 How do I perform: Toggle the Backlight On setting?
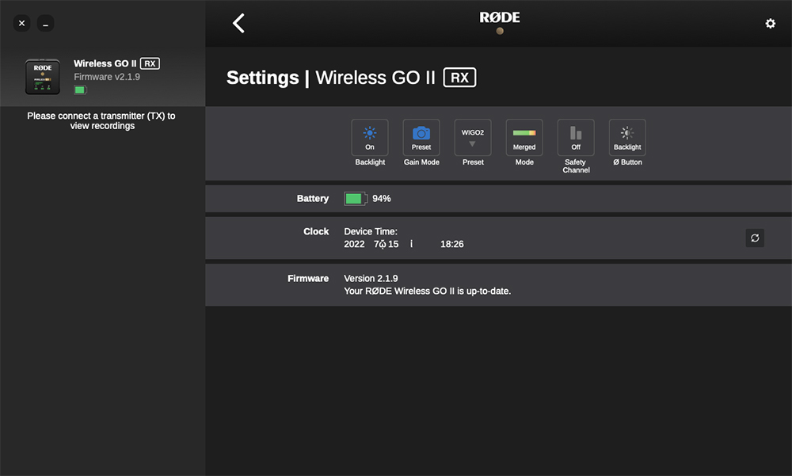tap(370, 138)
